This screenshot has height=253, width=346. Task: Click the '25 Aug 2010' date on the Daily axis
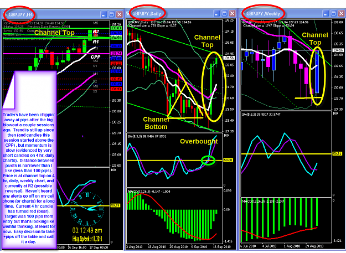tap(178, 246)
